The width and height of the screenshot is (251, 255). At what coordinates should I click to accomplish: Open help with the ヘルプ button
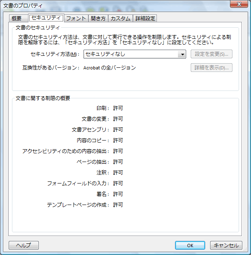point(24,245)
